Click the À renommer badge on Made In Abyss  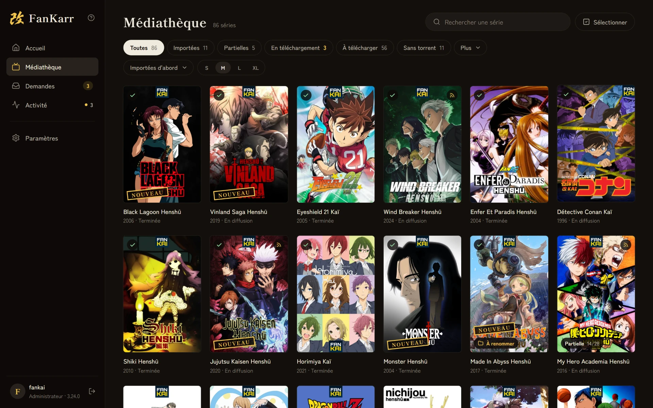[496, 343]
